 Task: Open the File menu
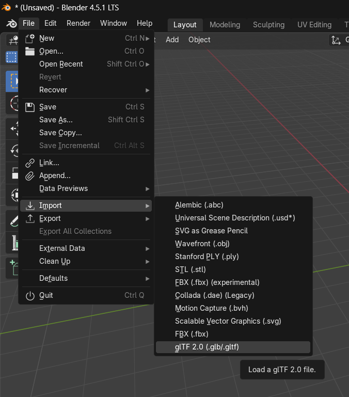(x=28, y=23)
